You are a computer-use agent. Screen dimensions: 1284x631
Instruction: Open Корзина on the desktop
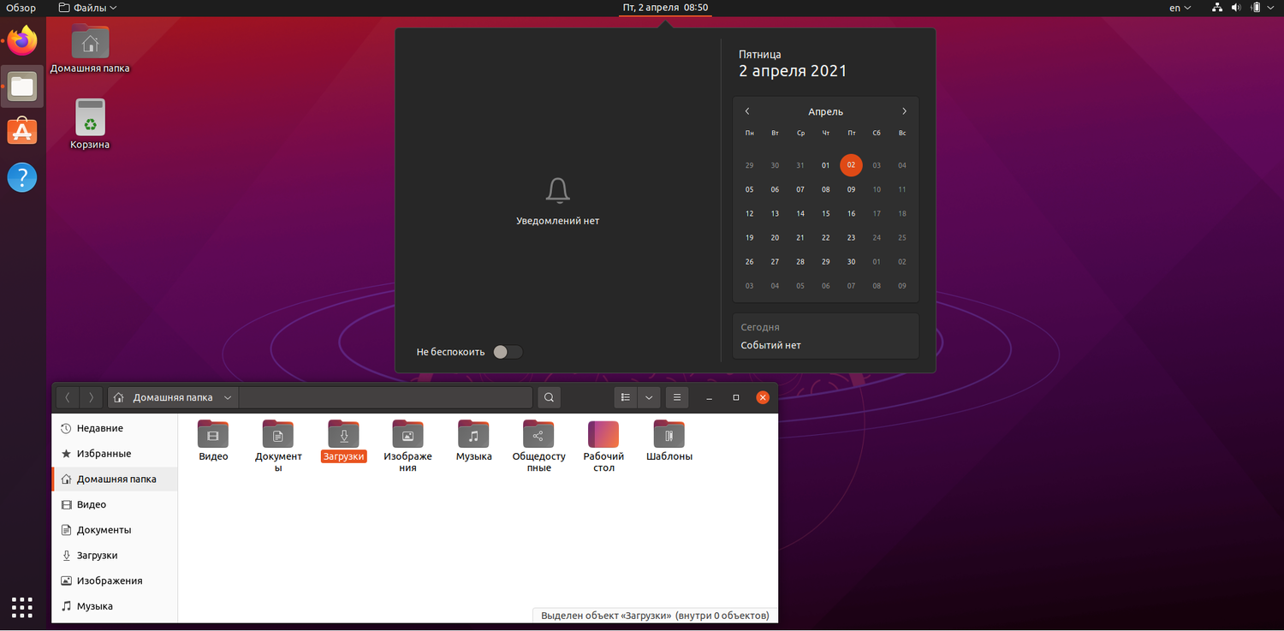point(89,120)
